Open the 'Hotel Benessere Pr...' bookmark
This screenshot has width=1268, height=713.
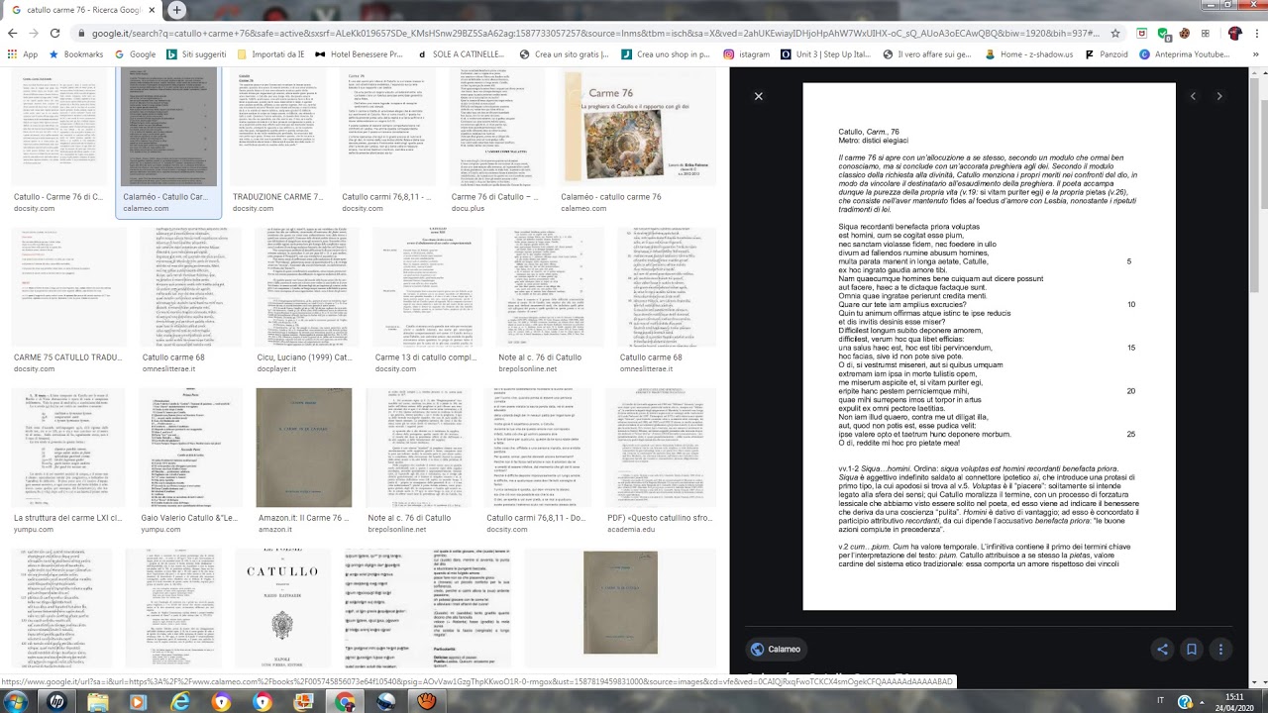click(359, 54)
